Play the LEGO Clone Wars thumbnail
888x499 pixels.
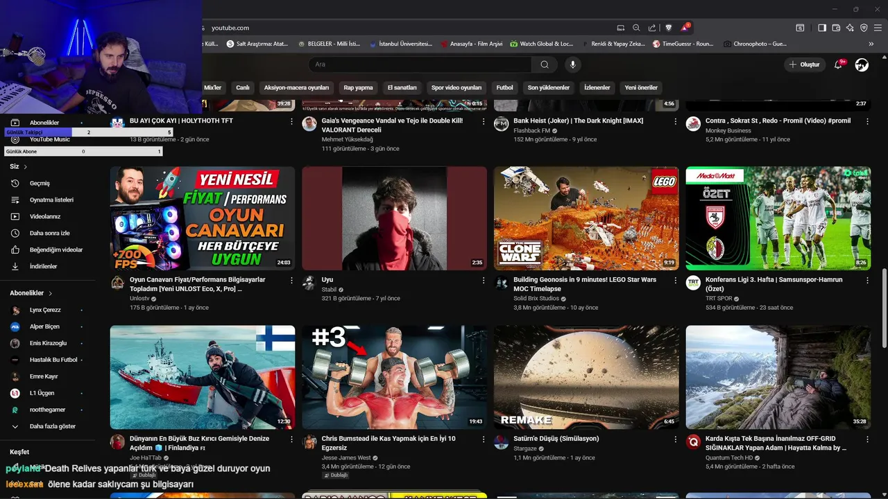586,218
